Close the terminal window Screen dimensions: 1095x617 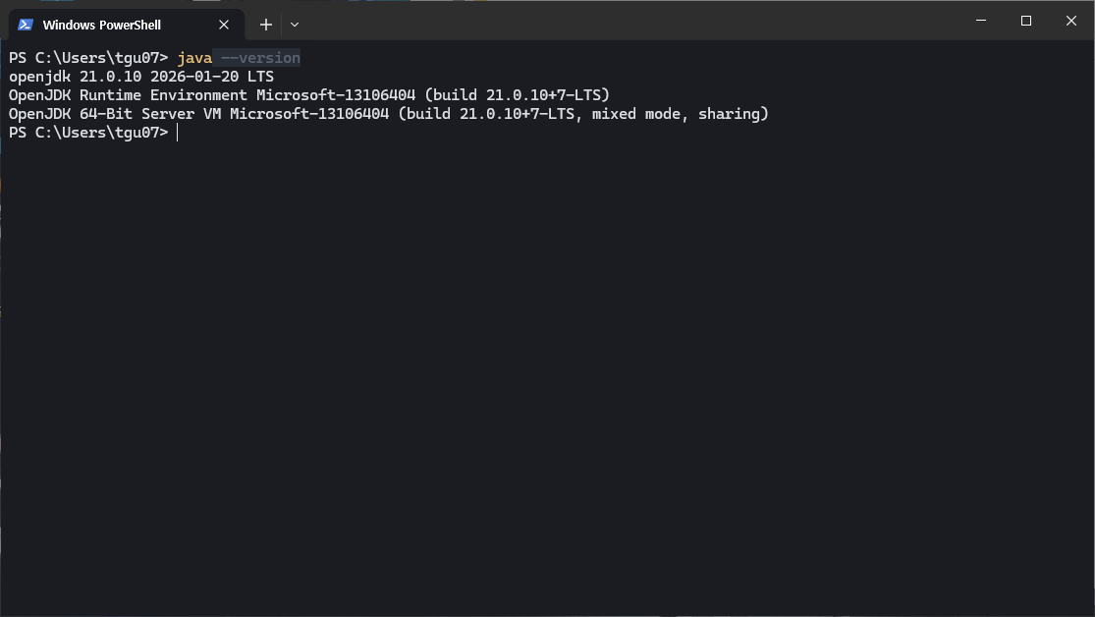(x=1071, y=21)
